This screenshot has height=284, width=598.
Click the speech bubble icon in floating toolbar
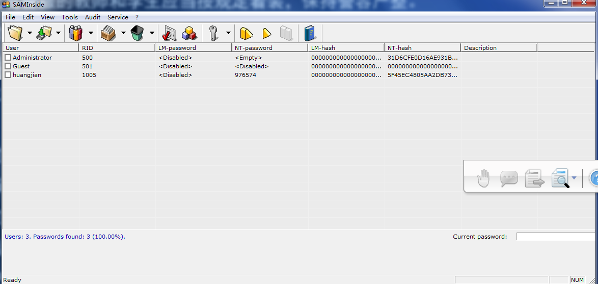click(x=509, y=178)
